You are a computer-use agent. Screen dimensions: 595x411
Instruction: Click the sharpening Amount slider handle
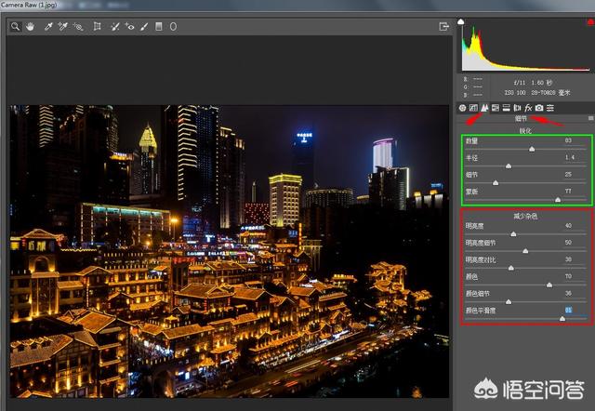pos(532,149)
